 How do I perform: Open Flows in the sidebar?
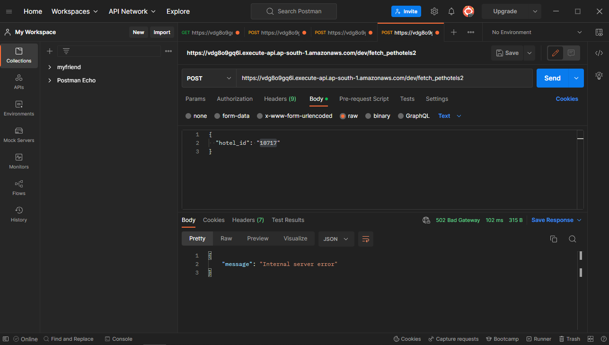tap(19, 188)
